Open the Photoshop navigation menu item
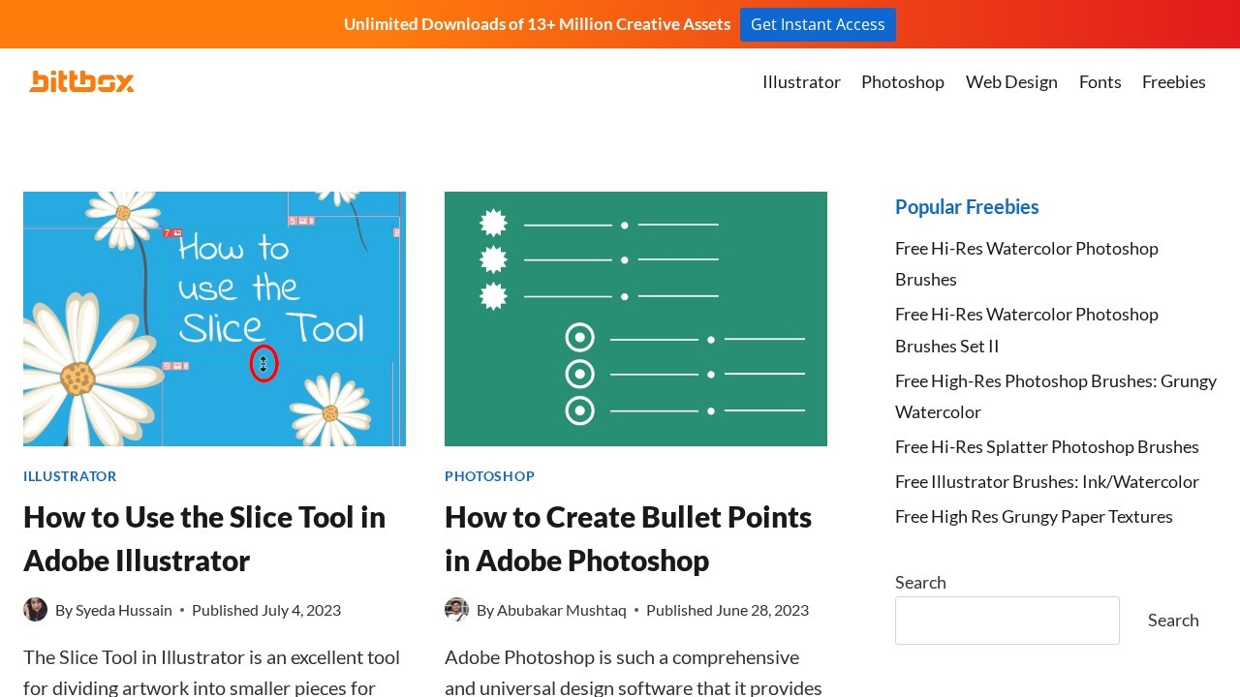 point(902,82)
